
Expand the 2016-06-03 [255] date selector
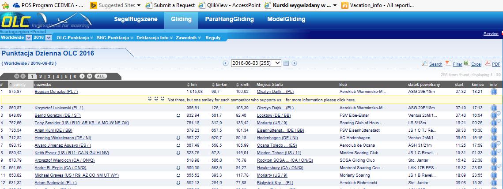[256, 63]
